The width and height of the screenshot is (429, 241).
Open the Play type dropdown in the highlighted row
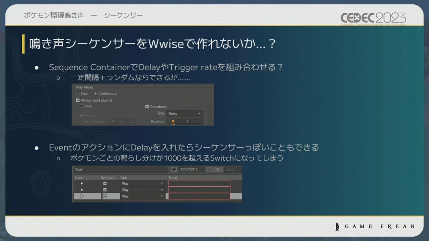[x=142, y=196]
